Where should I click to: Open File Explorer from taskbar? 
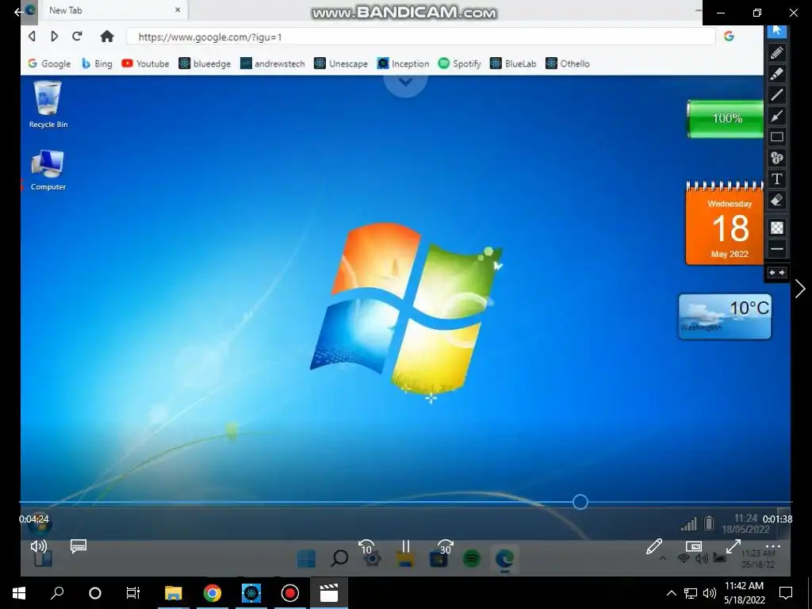click(x=173, y=592)
